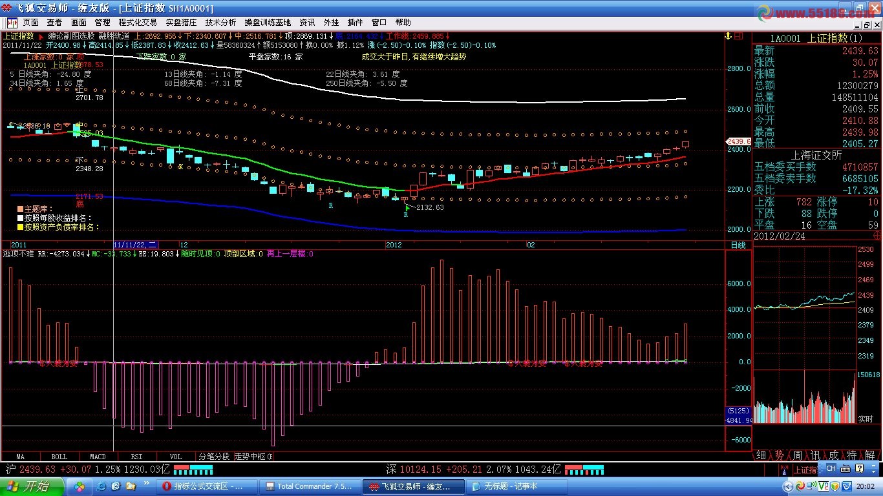Open the 资讯 menu

(307, 23)
